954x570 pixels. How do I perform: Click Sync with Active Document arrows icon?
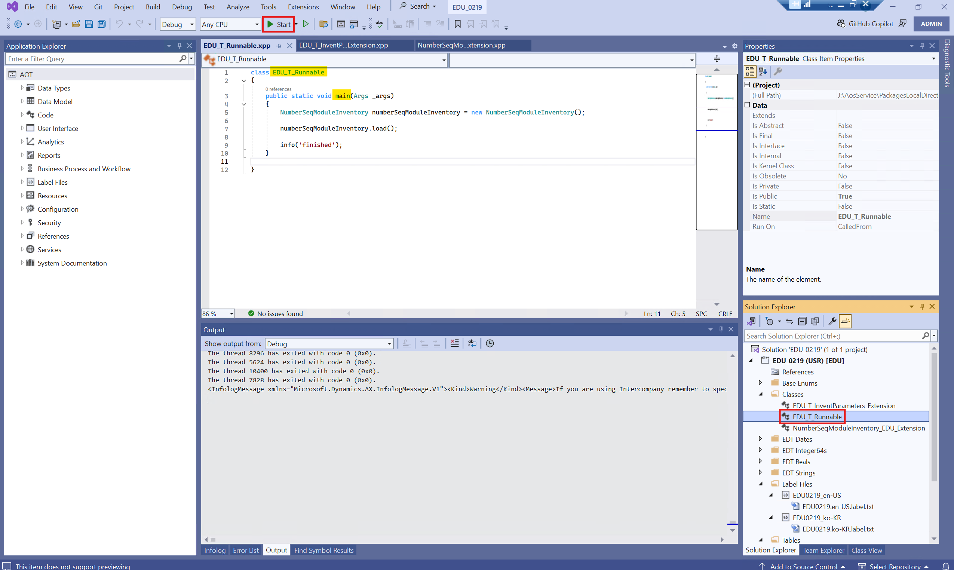789,321
